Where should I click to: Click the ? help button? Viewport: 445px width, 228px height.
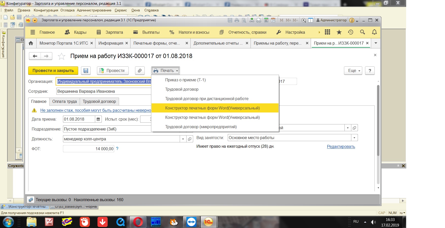370,71
